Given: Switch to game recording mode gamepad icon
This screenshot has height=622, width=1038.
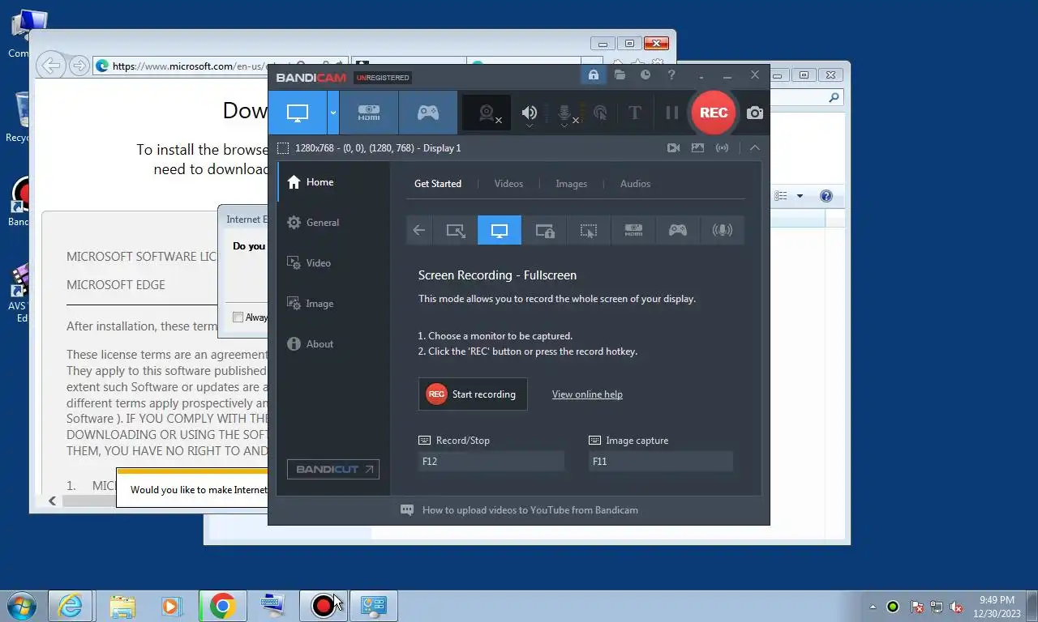Looking at the screenshot, I should (428, 113).
